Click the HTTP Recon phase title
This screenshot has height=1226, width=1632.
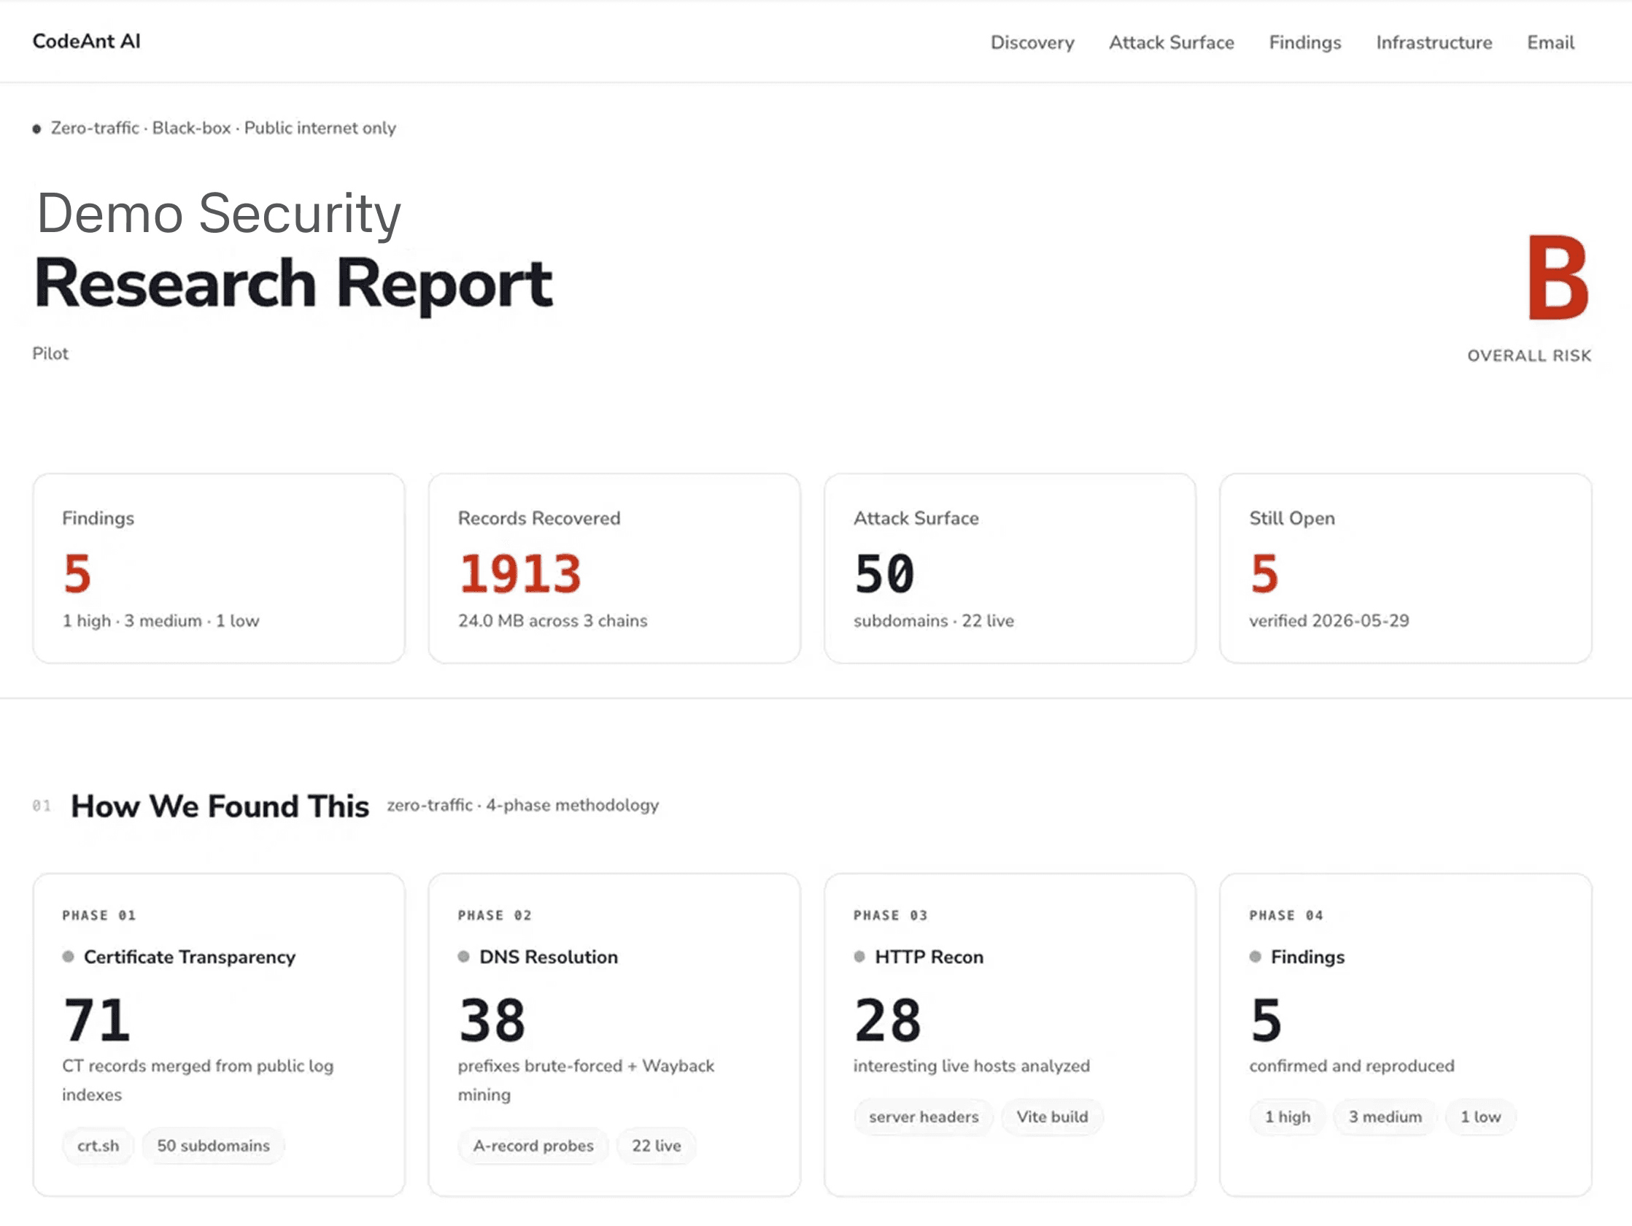tap(929, 957)
